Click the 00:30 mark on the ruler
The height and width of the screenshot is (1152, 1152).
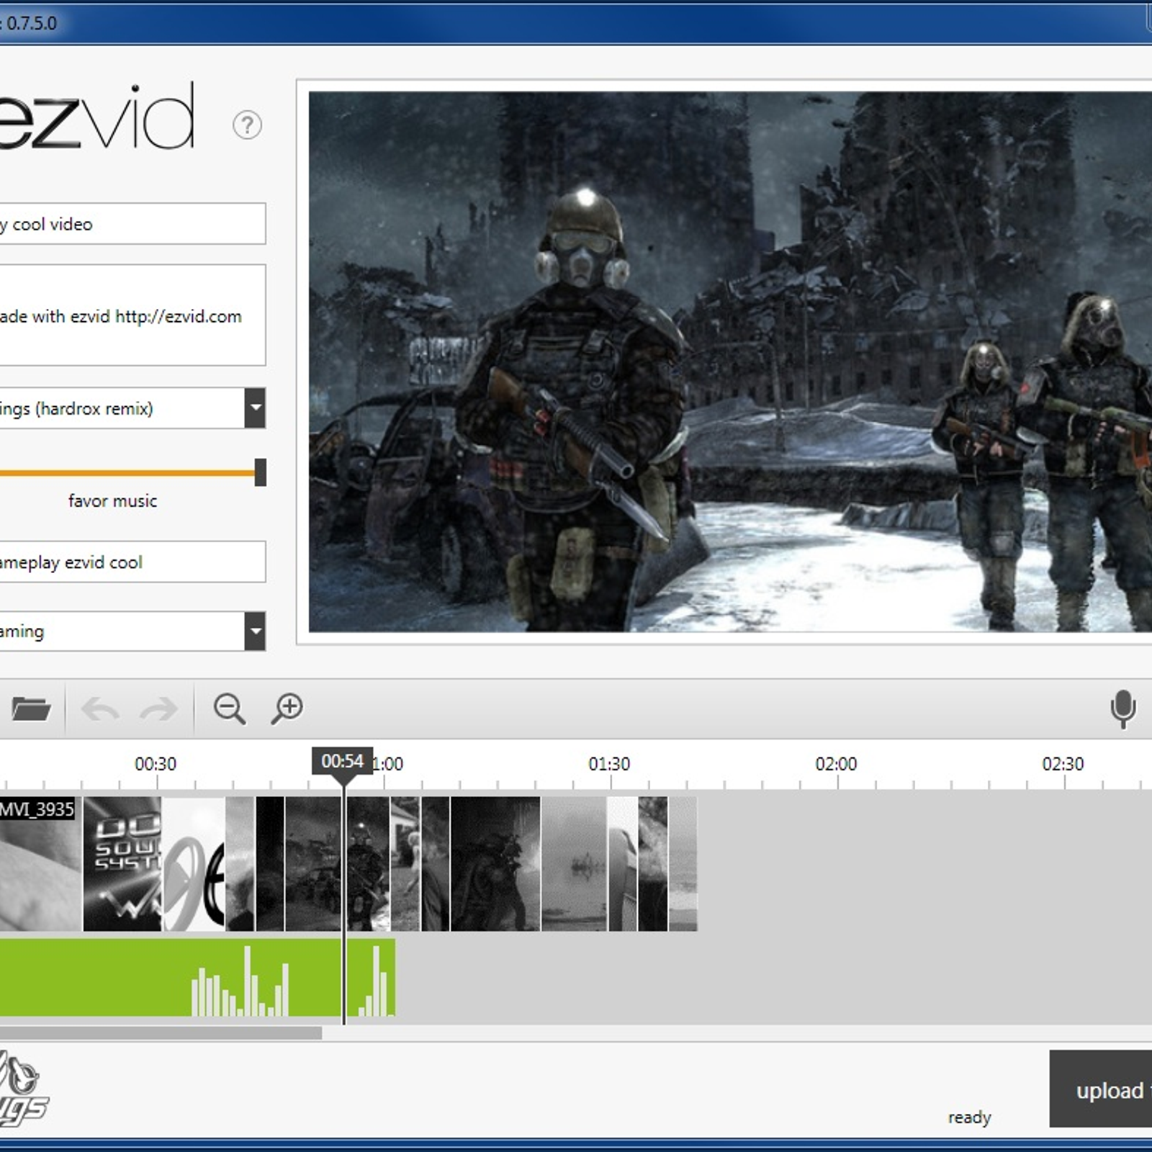click(x=156, y=764)
